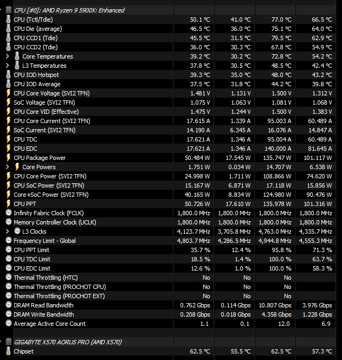This screenshot has width=342, height=360.
Task: Click the thermometer icon beside CPU Die (average)
Action: [x=8, y=29]
